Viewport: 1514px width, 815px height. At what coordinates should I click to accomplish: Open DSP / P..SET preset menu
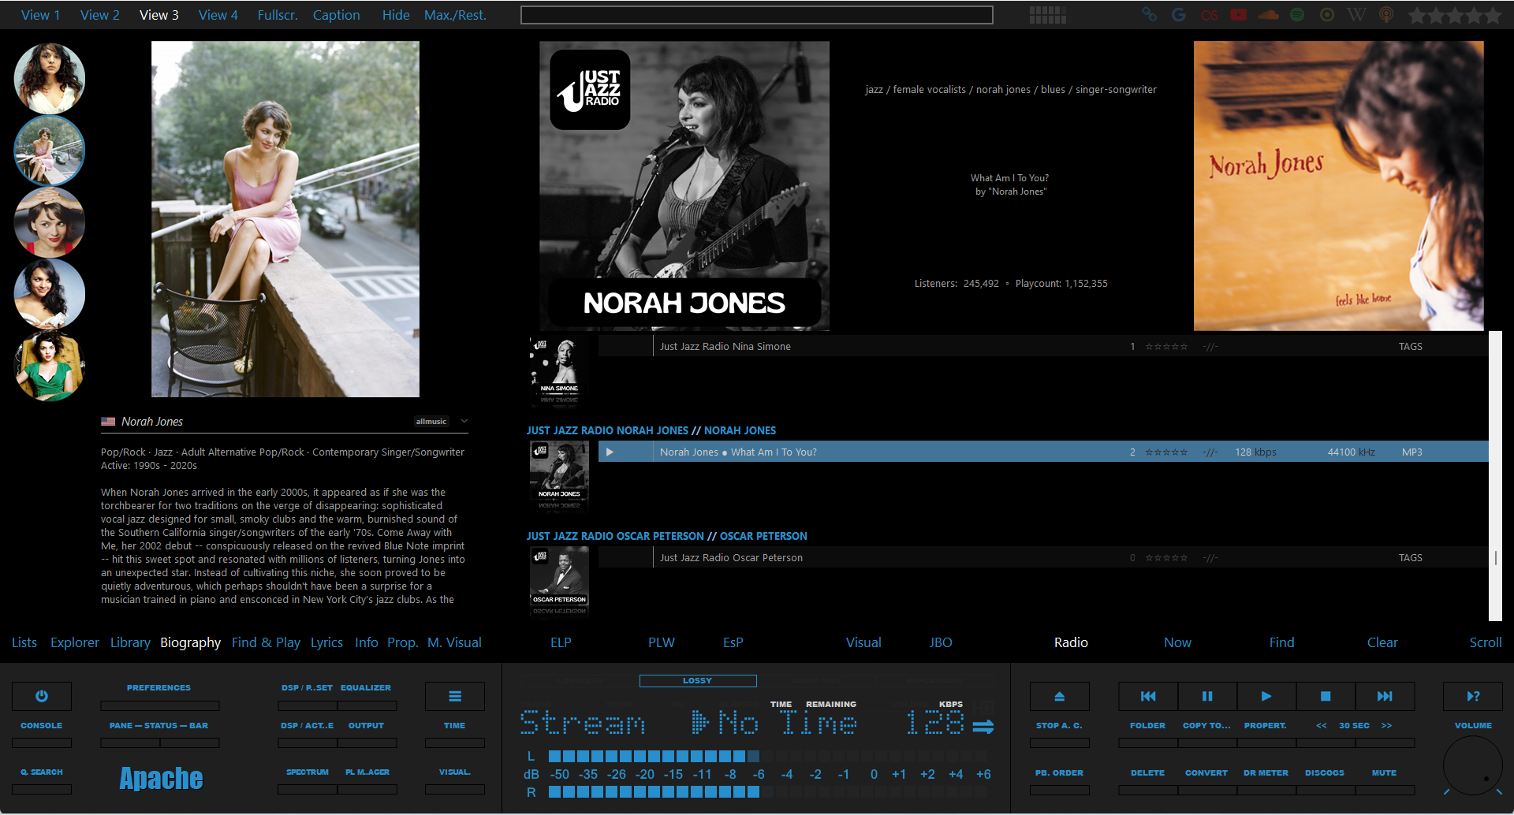tap(307, 687)
